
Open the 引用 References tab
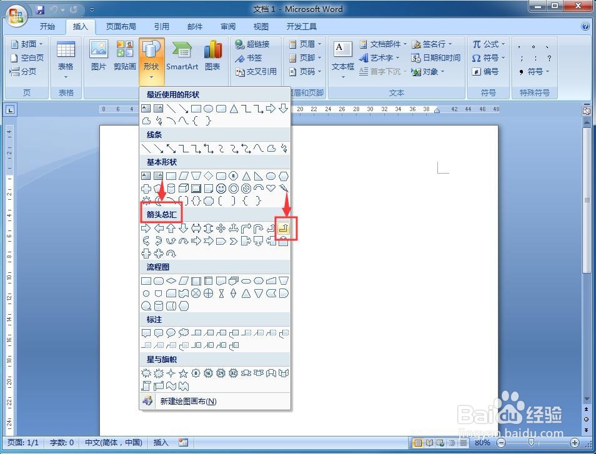[162, 27]
